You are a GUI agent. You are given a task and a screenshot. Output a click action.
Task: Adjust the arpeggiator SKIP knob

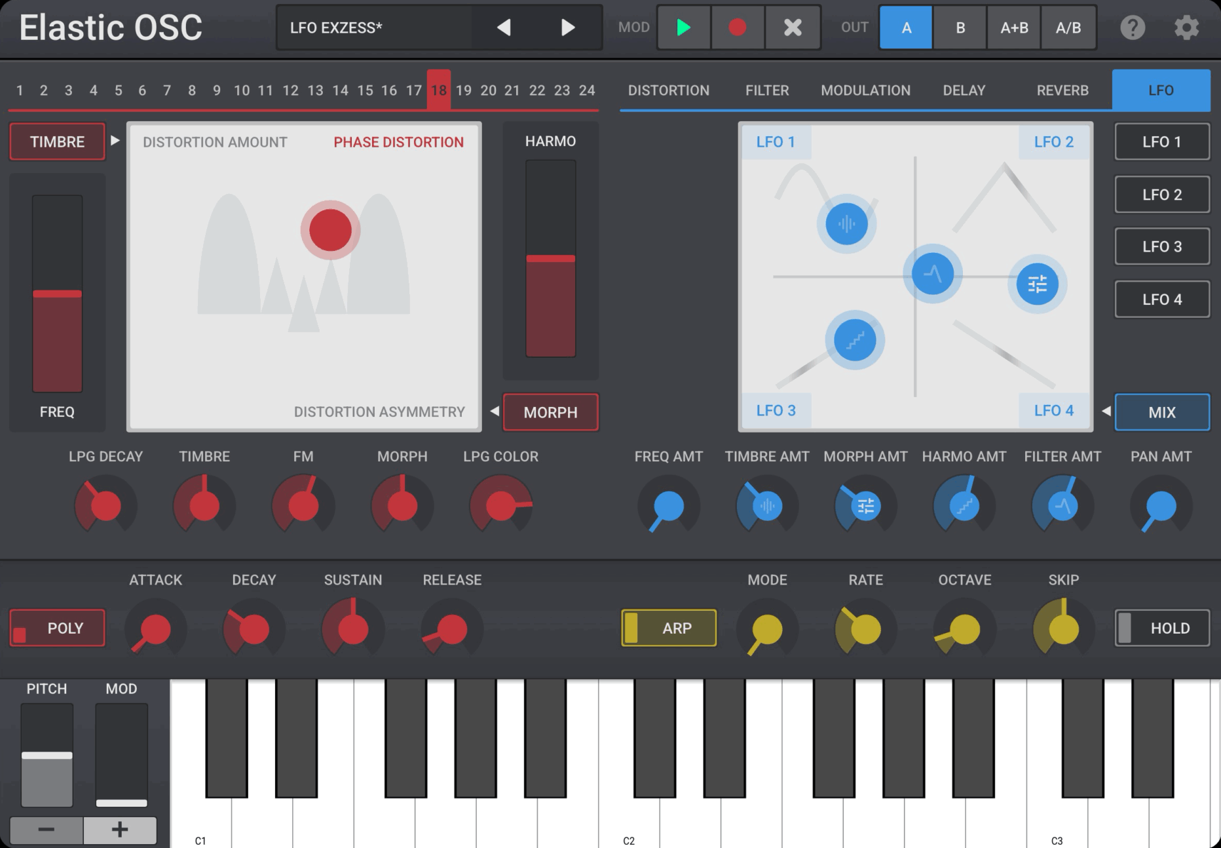pyautogui.click(x=1064, y=629)
